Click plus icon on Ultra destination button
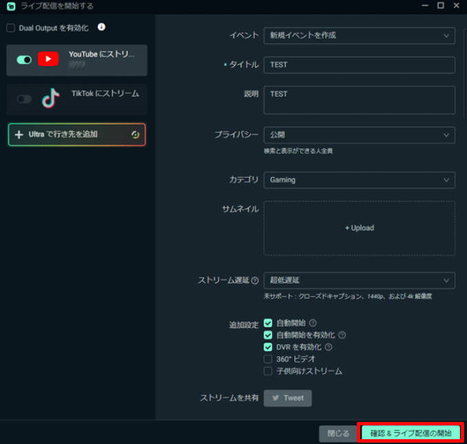The image size is (467, 444). click(x=19, y=134)
